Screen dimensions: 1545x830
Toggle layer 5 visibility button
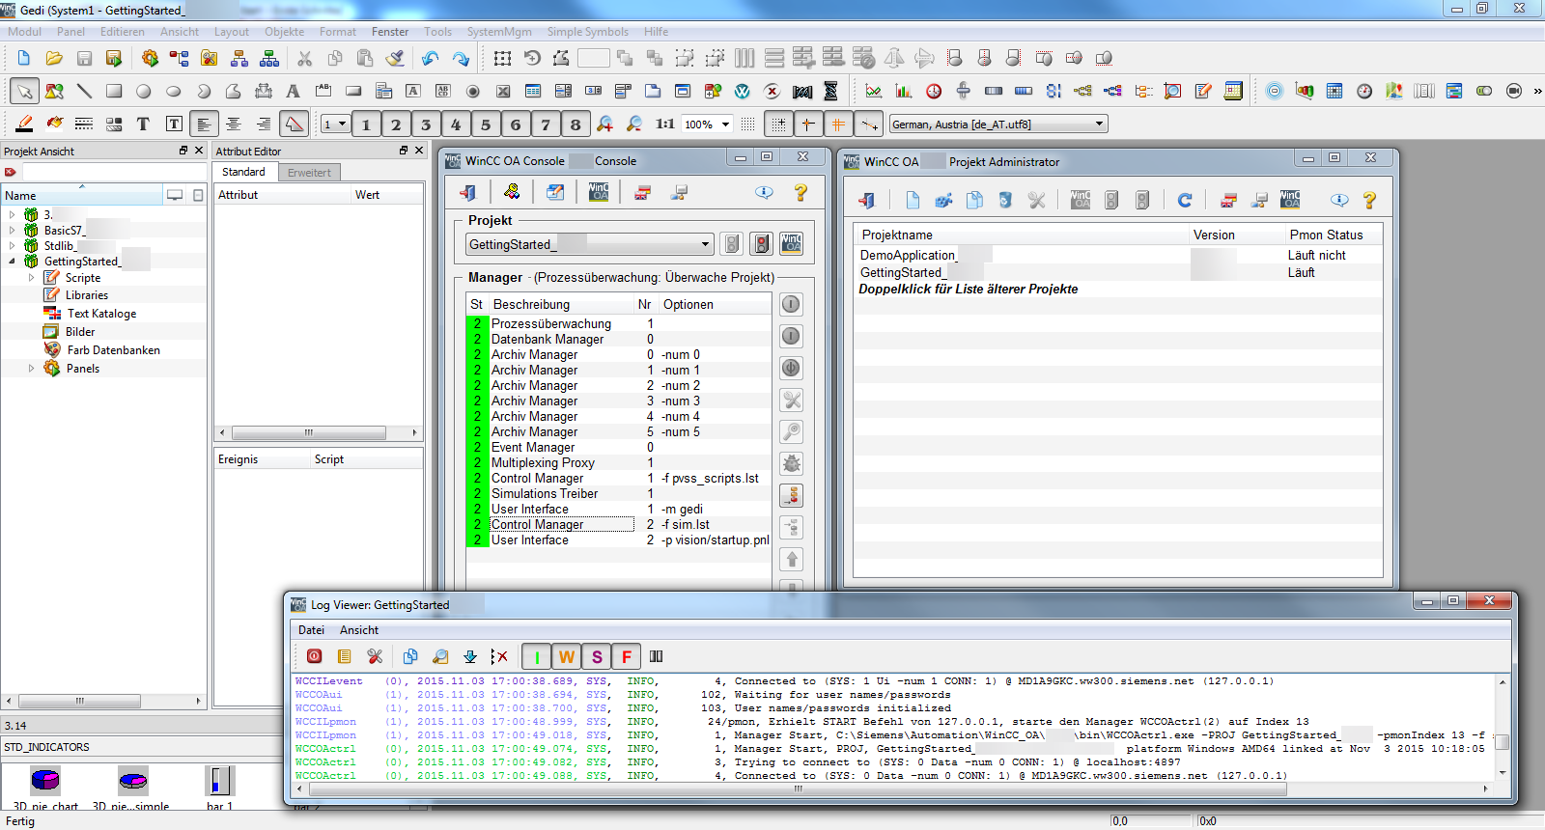[486, 124]
